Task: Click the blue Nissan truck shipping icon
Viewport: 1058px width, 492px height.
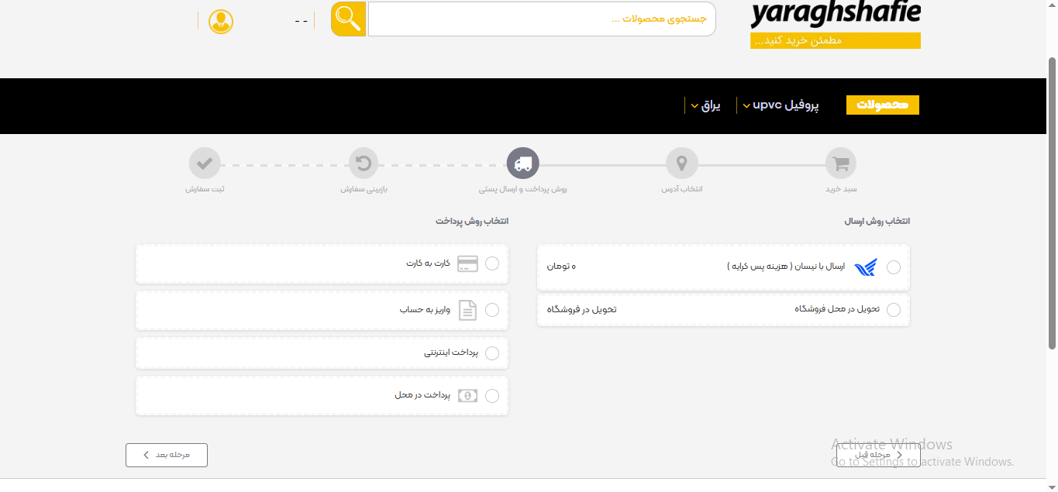Action: coord(867,267)
